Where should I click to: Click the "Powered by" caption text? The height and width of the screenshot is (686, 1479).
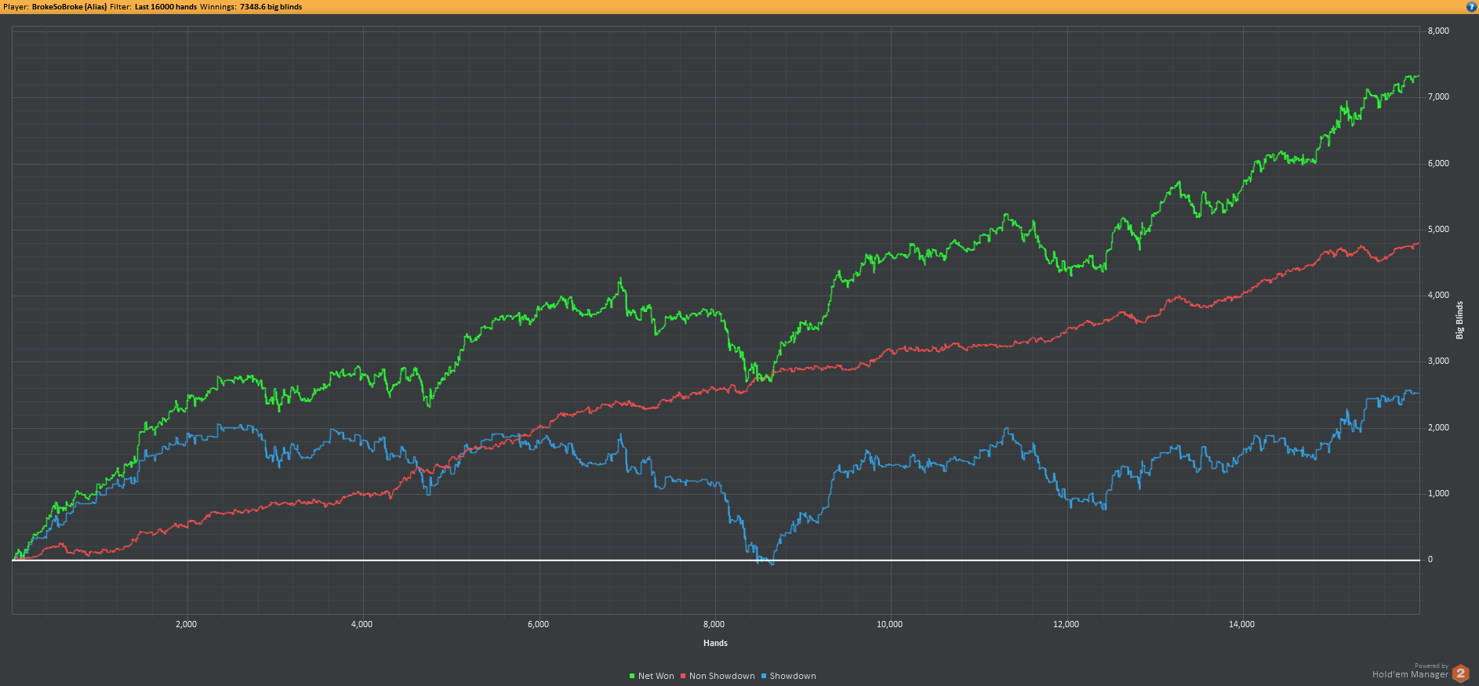click(x=1431, y=666)
